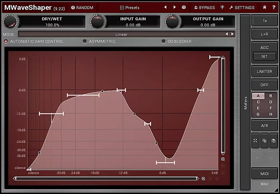The image size is (280, 194).
Task: Open the 1x oversampling button
Action: coord(264,21)
